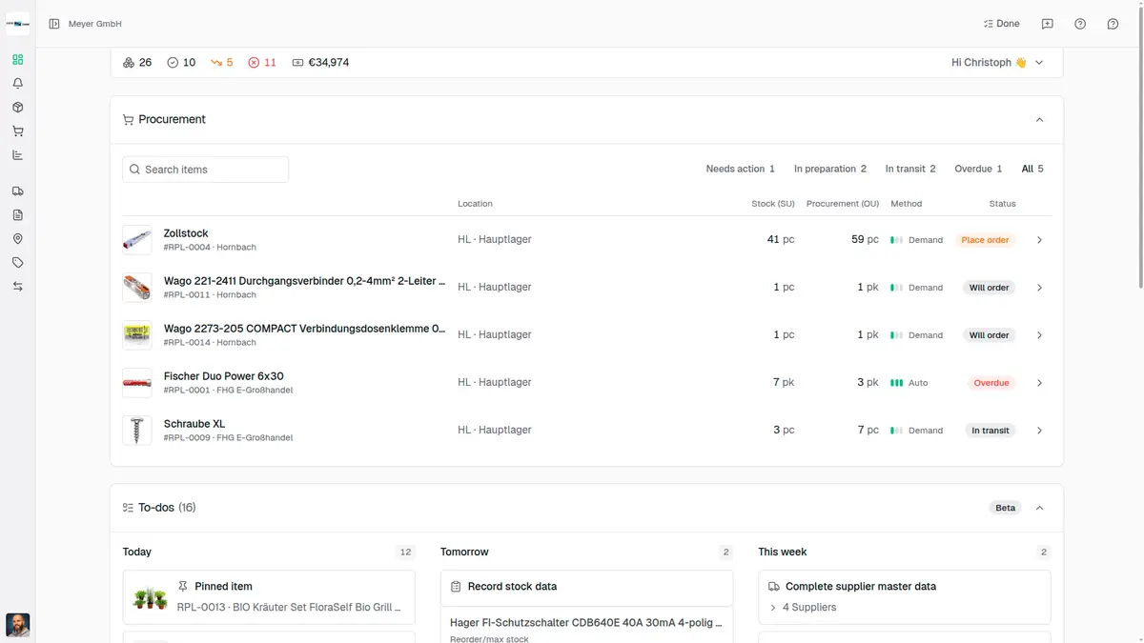Viewport: 1144px width, 643px height.
Task: Click Will order status for Wago 221-2411
Action: pos(989,288)
